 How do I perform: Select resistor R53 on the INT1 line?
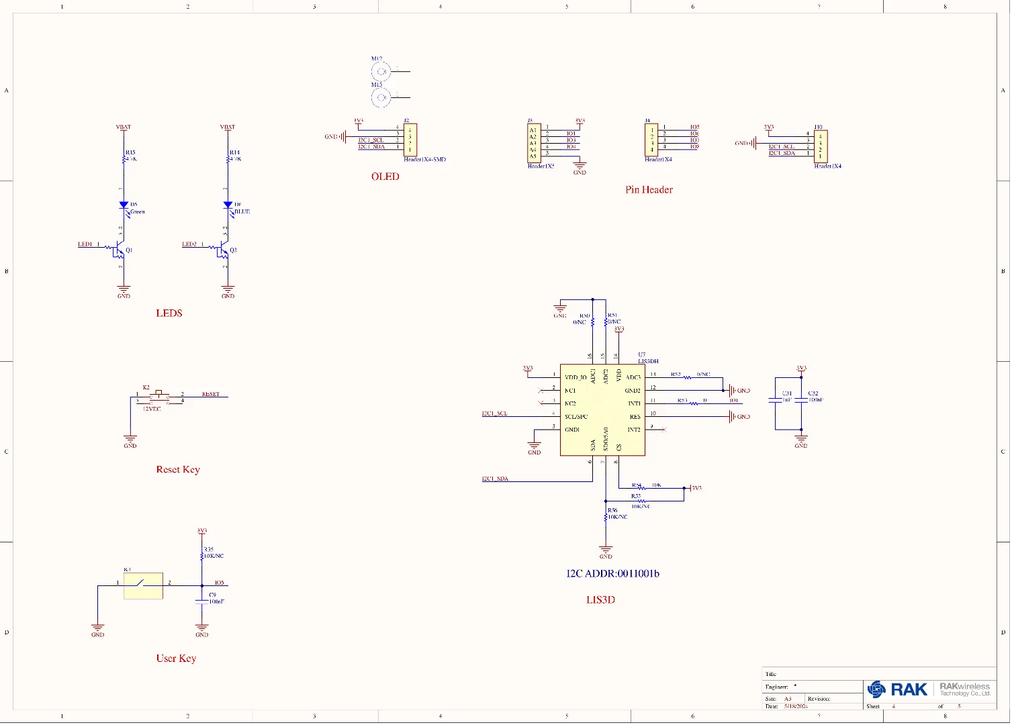[x=694, y=403]
